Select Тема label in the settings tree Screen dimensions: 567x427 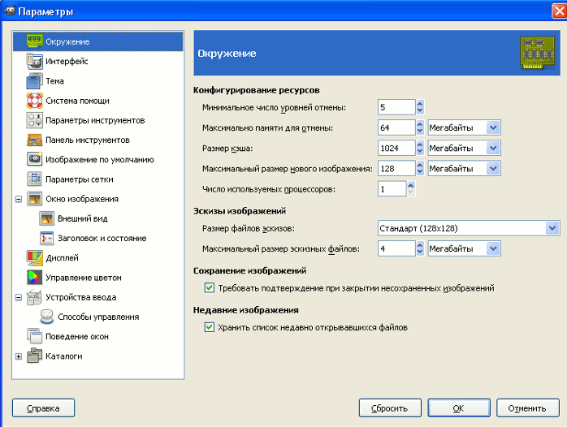click(x=55, y=81)
